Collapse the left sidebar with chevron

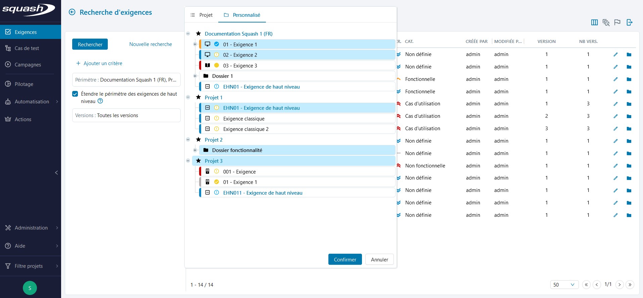coord(56,172)
